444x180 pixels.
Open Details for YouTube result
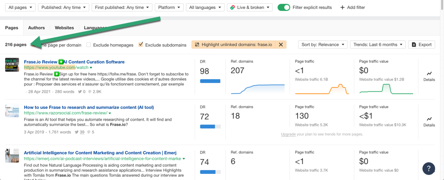point(429,76)
